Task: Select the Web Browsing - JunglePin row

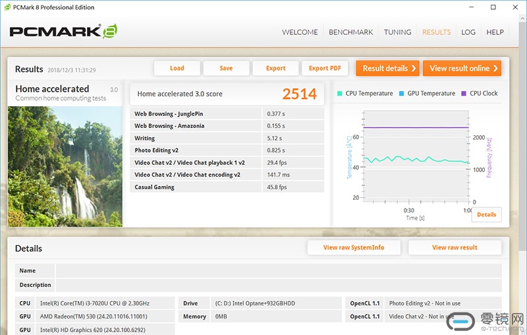Action: tap(227, 113)
